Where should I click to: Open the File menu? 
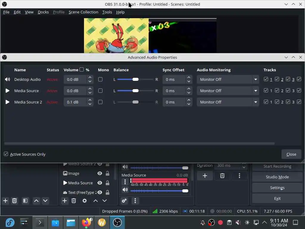(x=6, y=12)
